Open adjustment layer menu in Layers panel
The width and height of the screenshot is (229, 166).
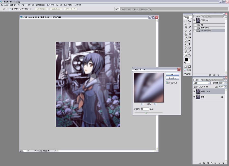click(x=212, y=163)
